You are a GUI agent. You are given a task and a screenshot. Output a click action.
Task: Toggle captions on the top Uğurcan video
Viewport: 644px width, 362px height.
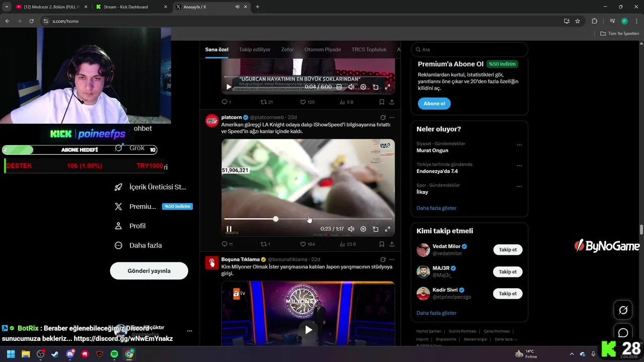339,87
